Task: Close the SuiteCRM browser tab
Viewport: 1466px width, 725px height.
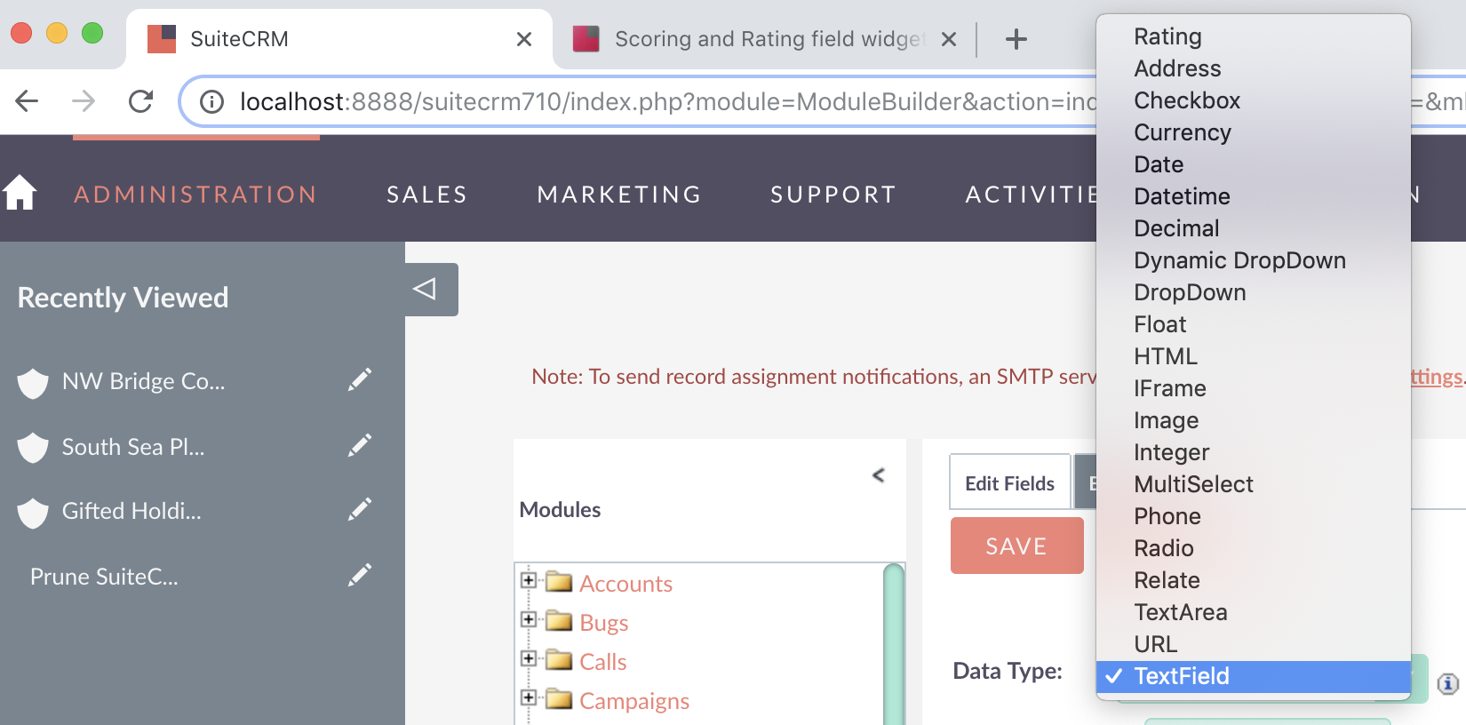Action: click(x=524, y=39)
